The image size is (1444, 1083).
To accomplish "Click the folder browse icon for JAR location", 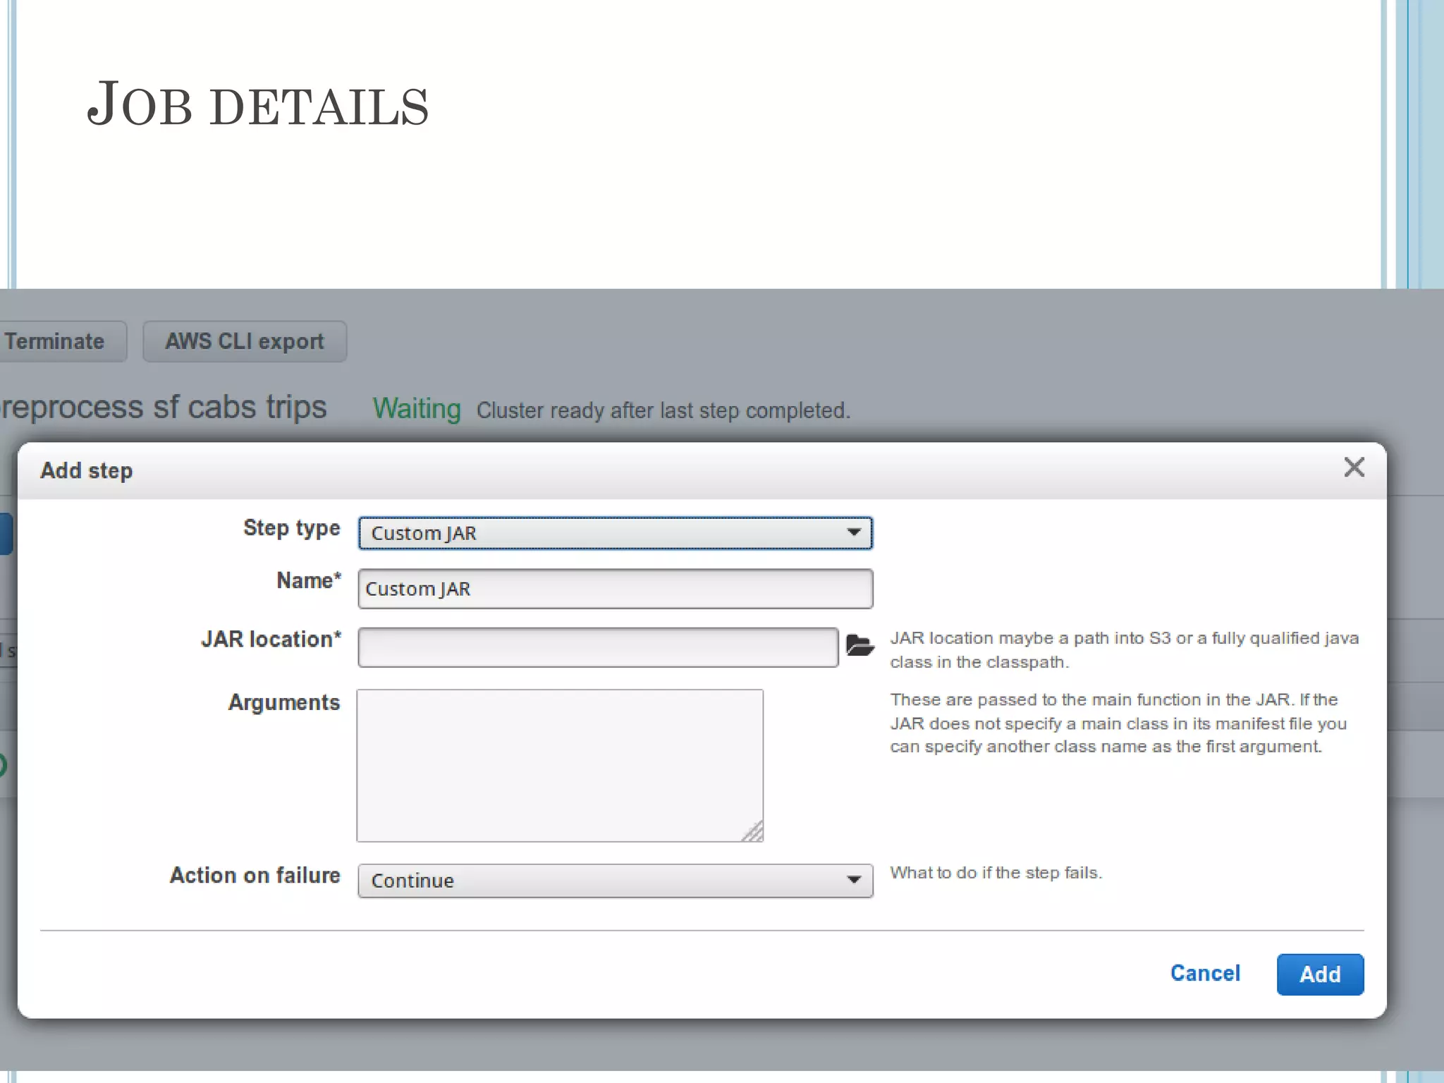I will click(859, 645).
